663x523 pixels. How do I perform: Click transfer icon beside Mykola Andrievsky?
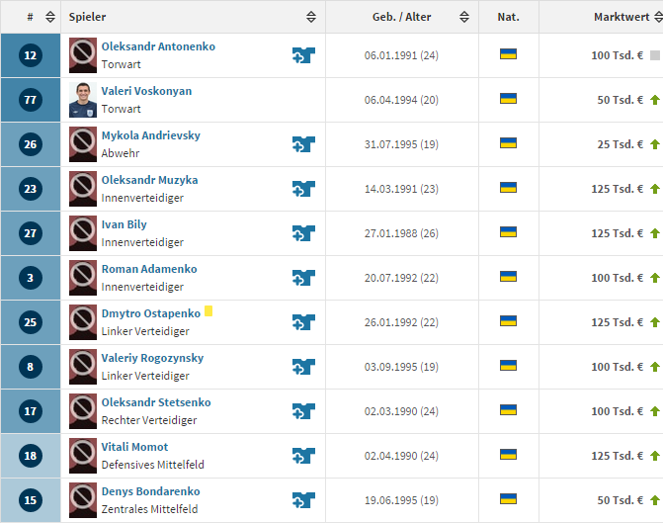[x=303, y=144]
